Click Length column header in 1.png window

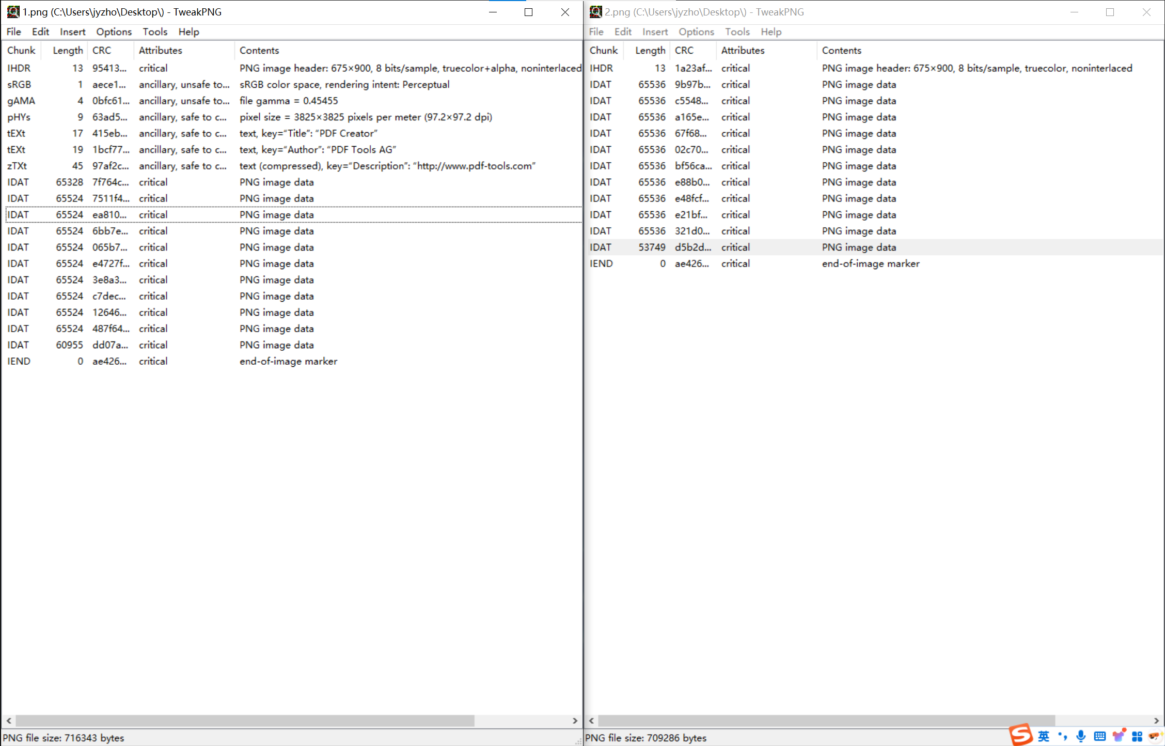65,50
